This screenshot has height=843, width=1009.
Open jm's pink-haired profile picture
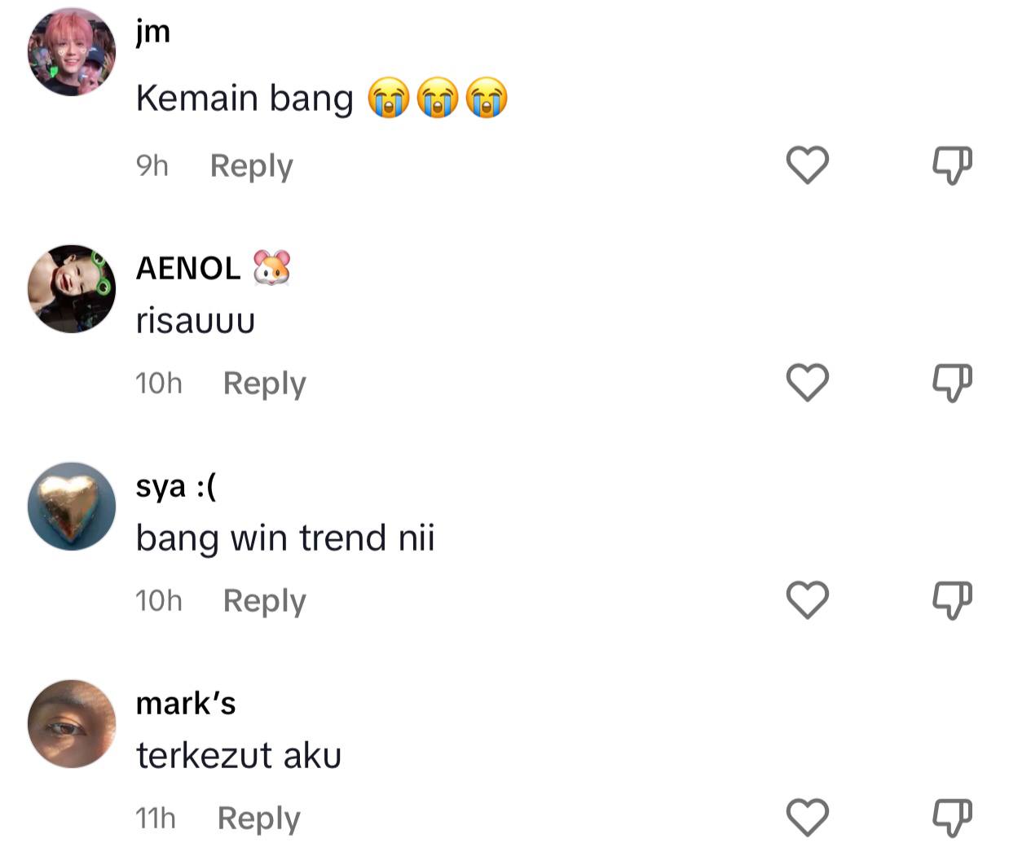72,53
